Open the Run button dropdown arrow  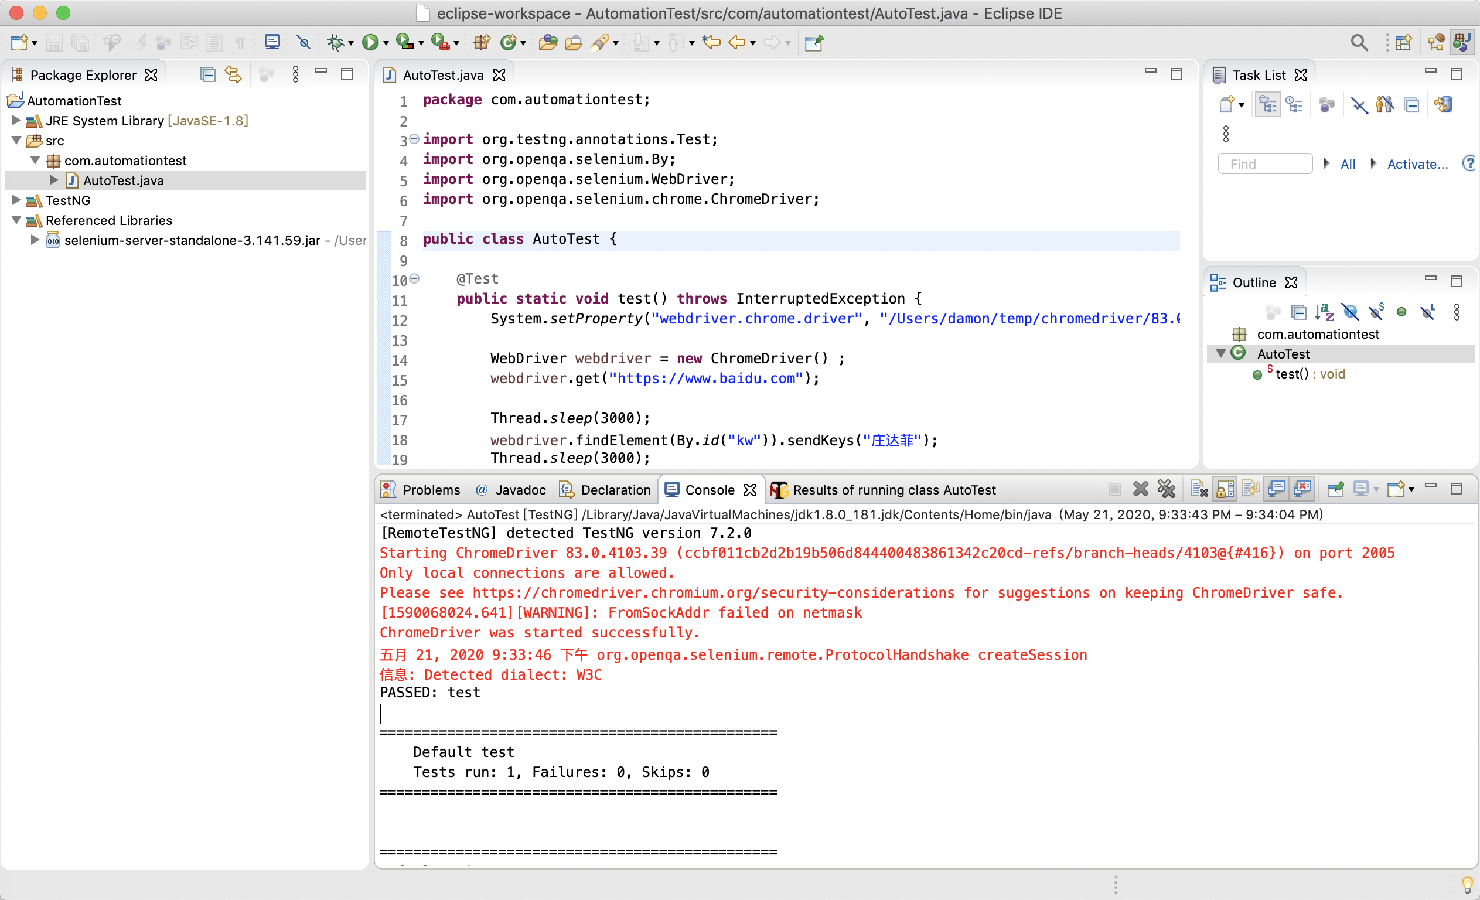pos(386,43)
